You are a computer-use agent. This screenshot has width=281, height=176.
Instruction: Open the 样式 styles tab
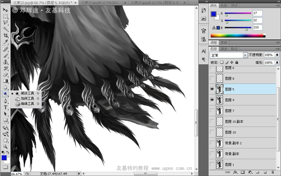(234, 6)
